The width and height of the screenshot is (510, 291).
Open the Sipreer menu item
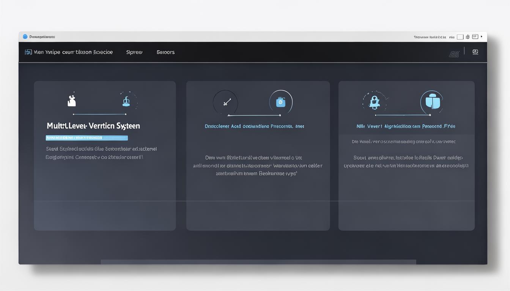tap(134, 52)
